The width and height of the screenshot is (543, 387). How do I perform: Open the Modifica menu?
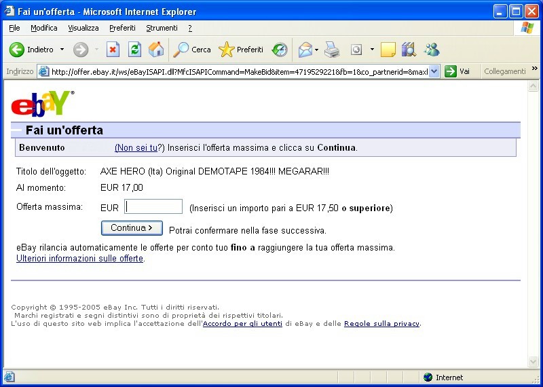tap(44, 28)
